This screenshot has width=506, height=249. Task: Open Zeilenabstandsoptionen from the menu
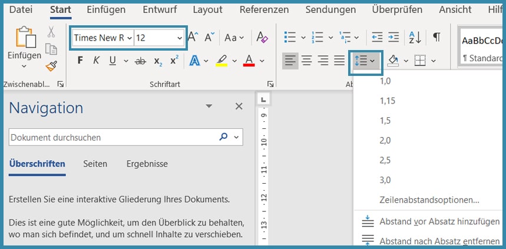[429, 200]
